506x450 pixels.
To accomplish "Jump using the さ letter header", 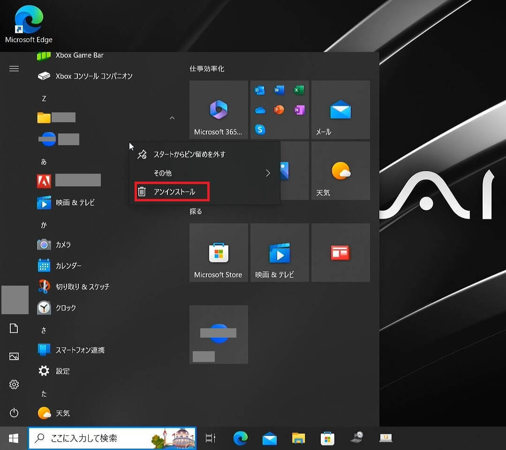I will (x=44, y=330).
